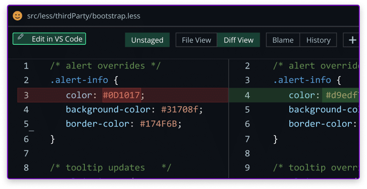
Task: Toggle the Unstaged filter button
Action: pyautogui.click(x=147, y=40)
